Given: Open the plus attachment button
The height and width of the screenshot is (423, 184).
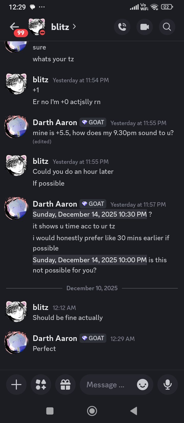Looking at the screenshot, I should coord(16,385).
